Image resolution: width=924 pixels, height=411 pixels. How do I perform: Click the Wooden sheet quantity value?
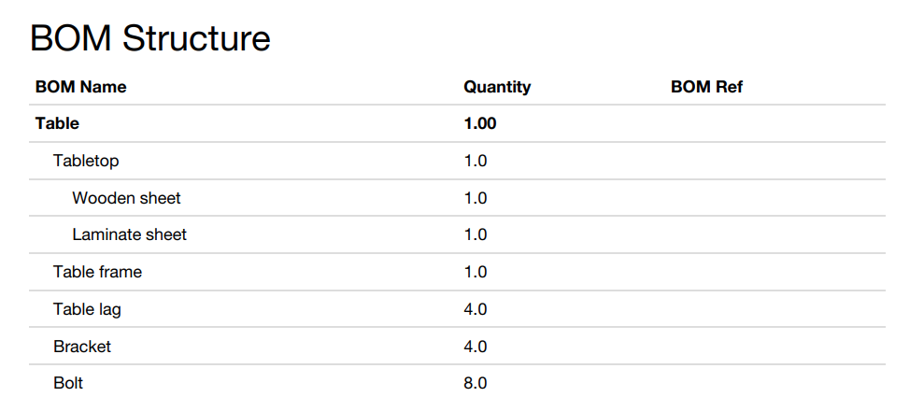tap(476, 198)
